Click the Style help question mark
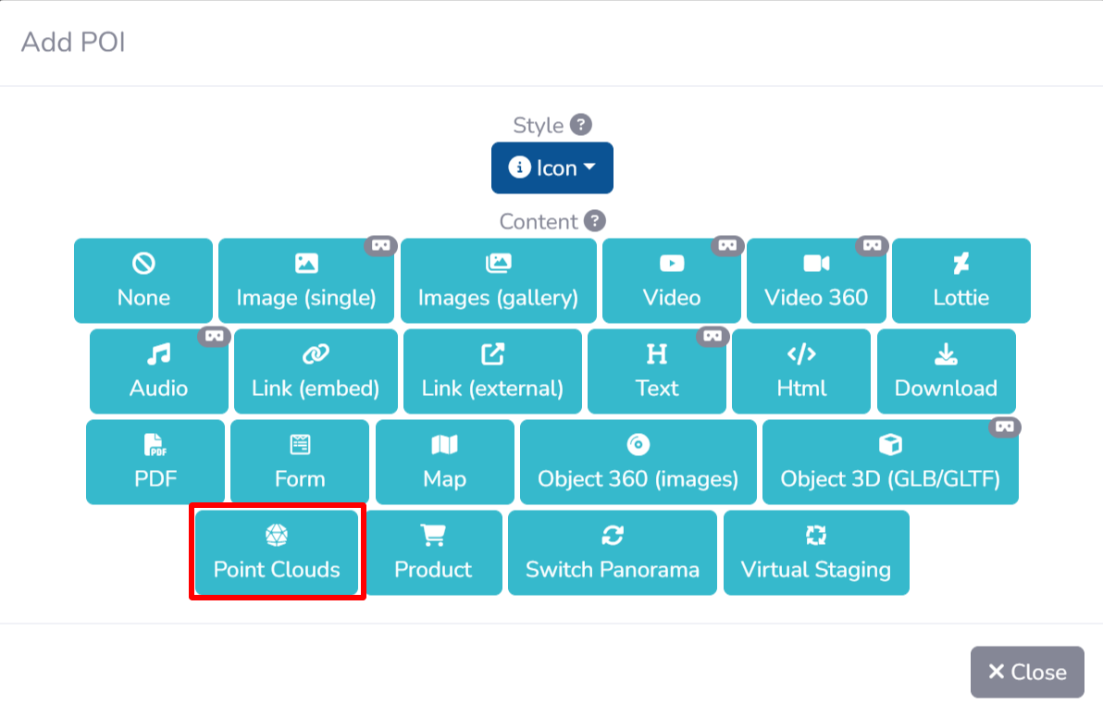Screen dimensions: 1103x717 (580, 125)
